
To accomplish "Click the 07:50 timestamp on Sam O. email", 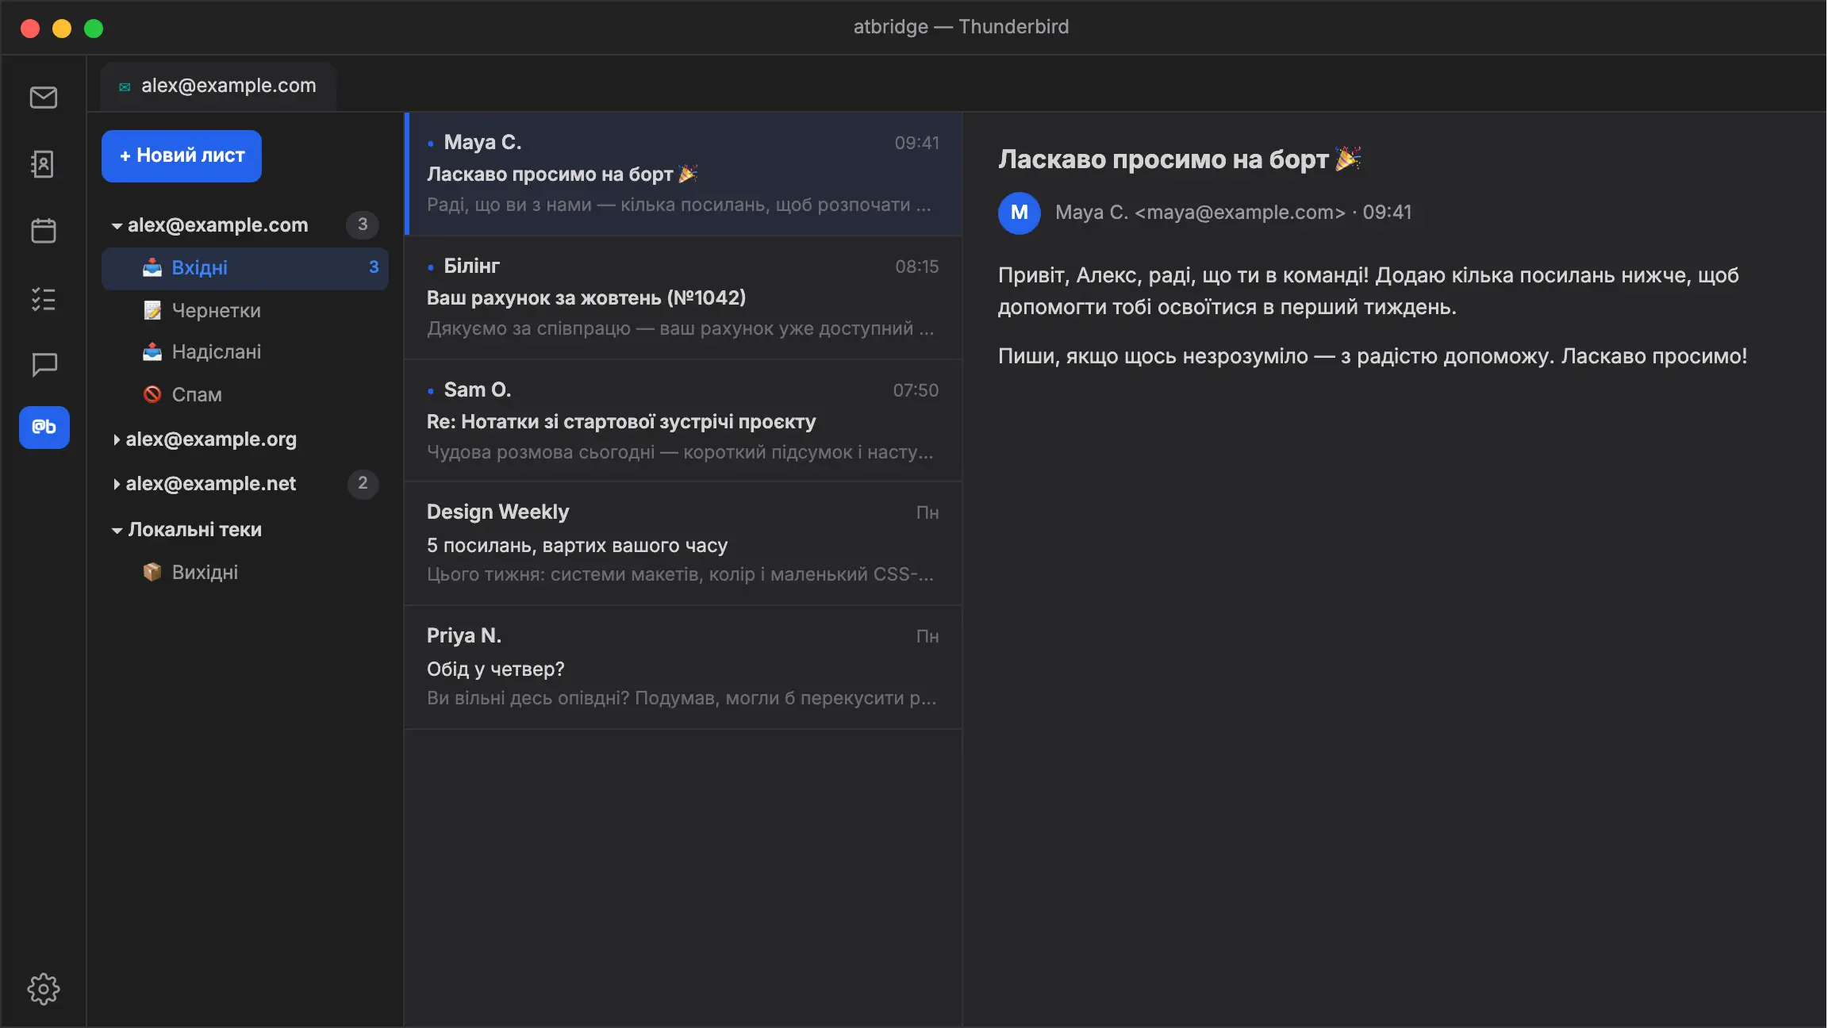I will [x=916, y=391].
